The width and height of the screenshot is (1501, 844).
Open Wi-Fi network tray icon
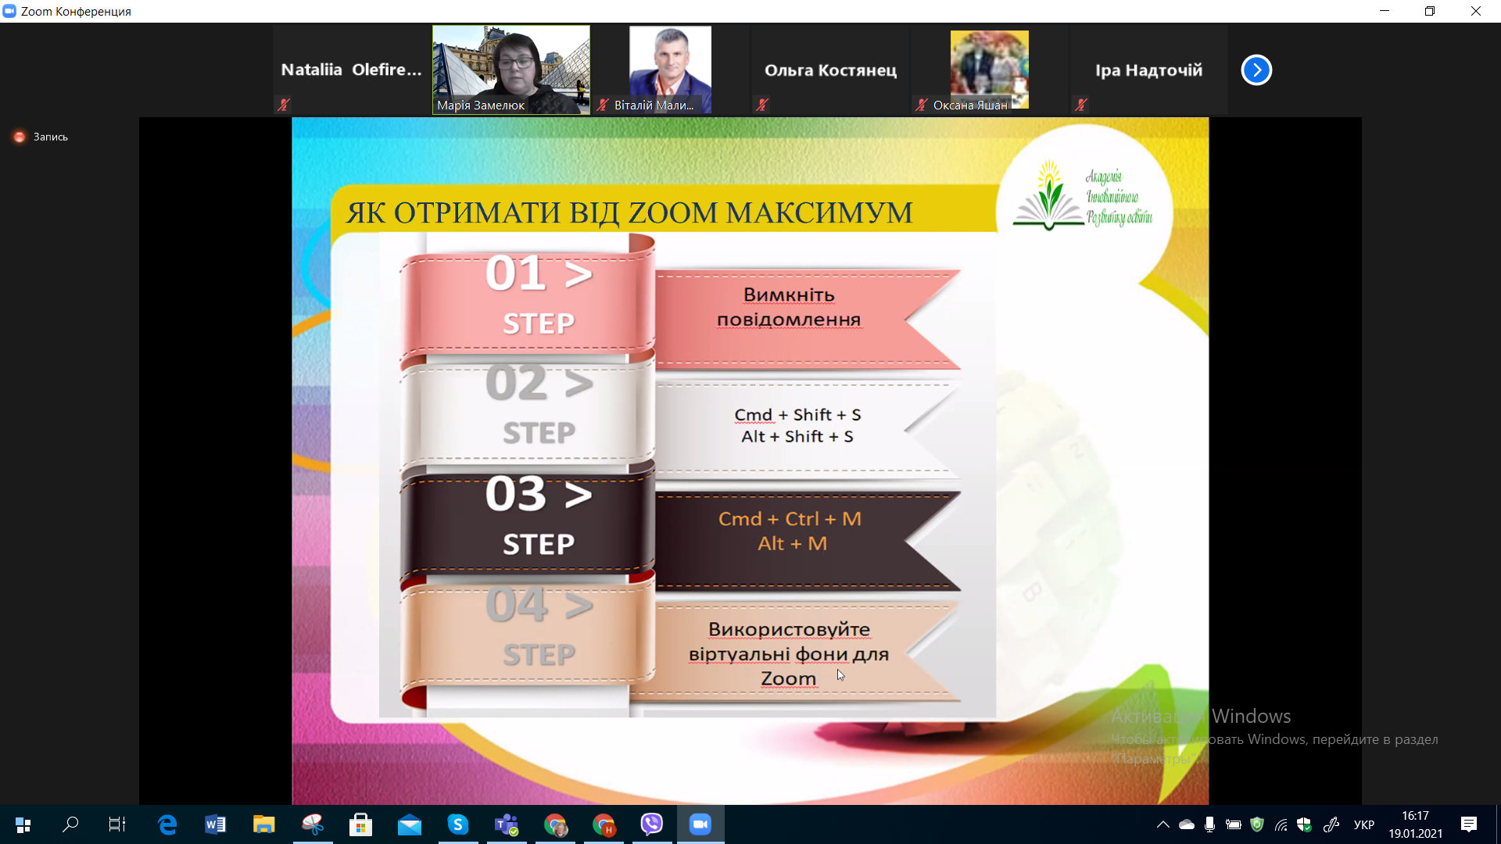(x=1281, y=824)
